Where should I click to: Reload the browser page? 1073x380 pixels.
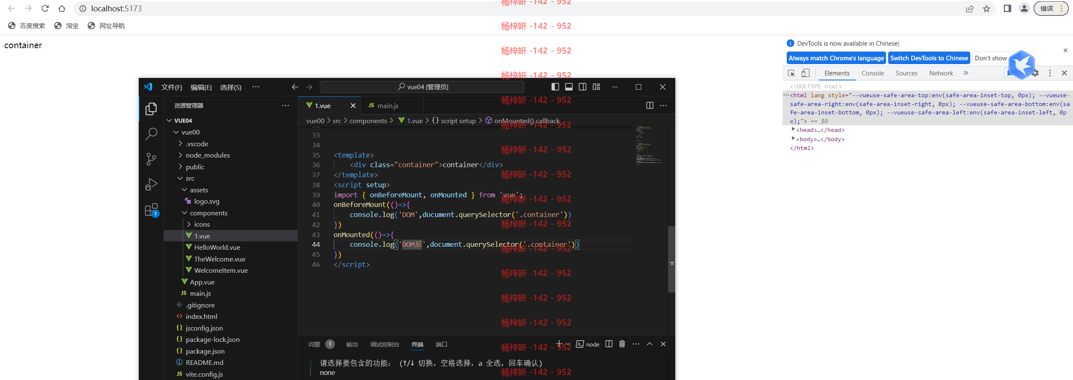click(45, 8)
